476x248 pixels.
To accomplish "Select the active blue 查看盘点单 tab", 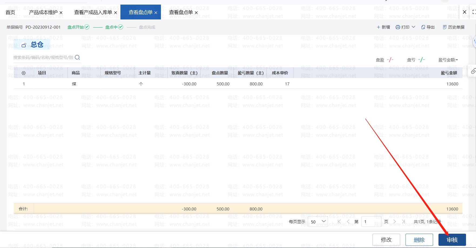I will [141, 12].
